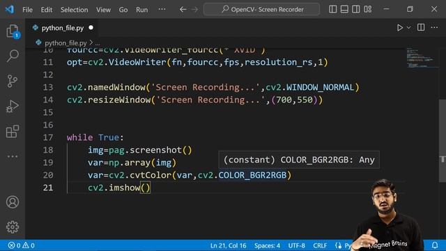Open the Selection menu
Viewport: 446px width, 251px height.
coord(75,10)
